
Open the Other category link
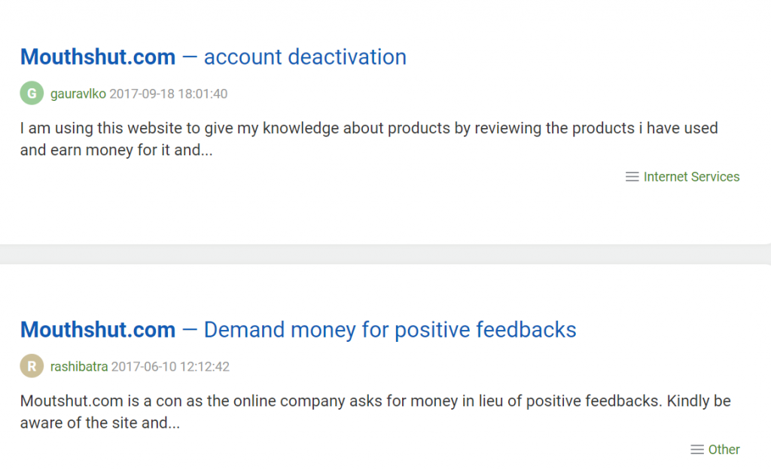(x=725, y=450)
